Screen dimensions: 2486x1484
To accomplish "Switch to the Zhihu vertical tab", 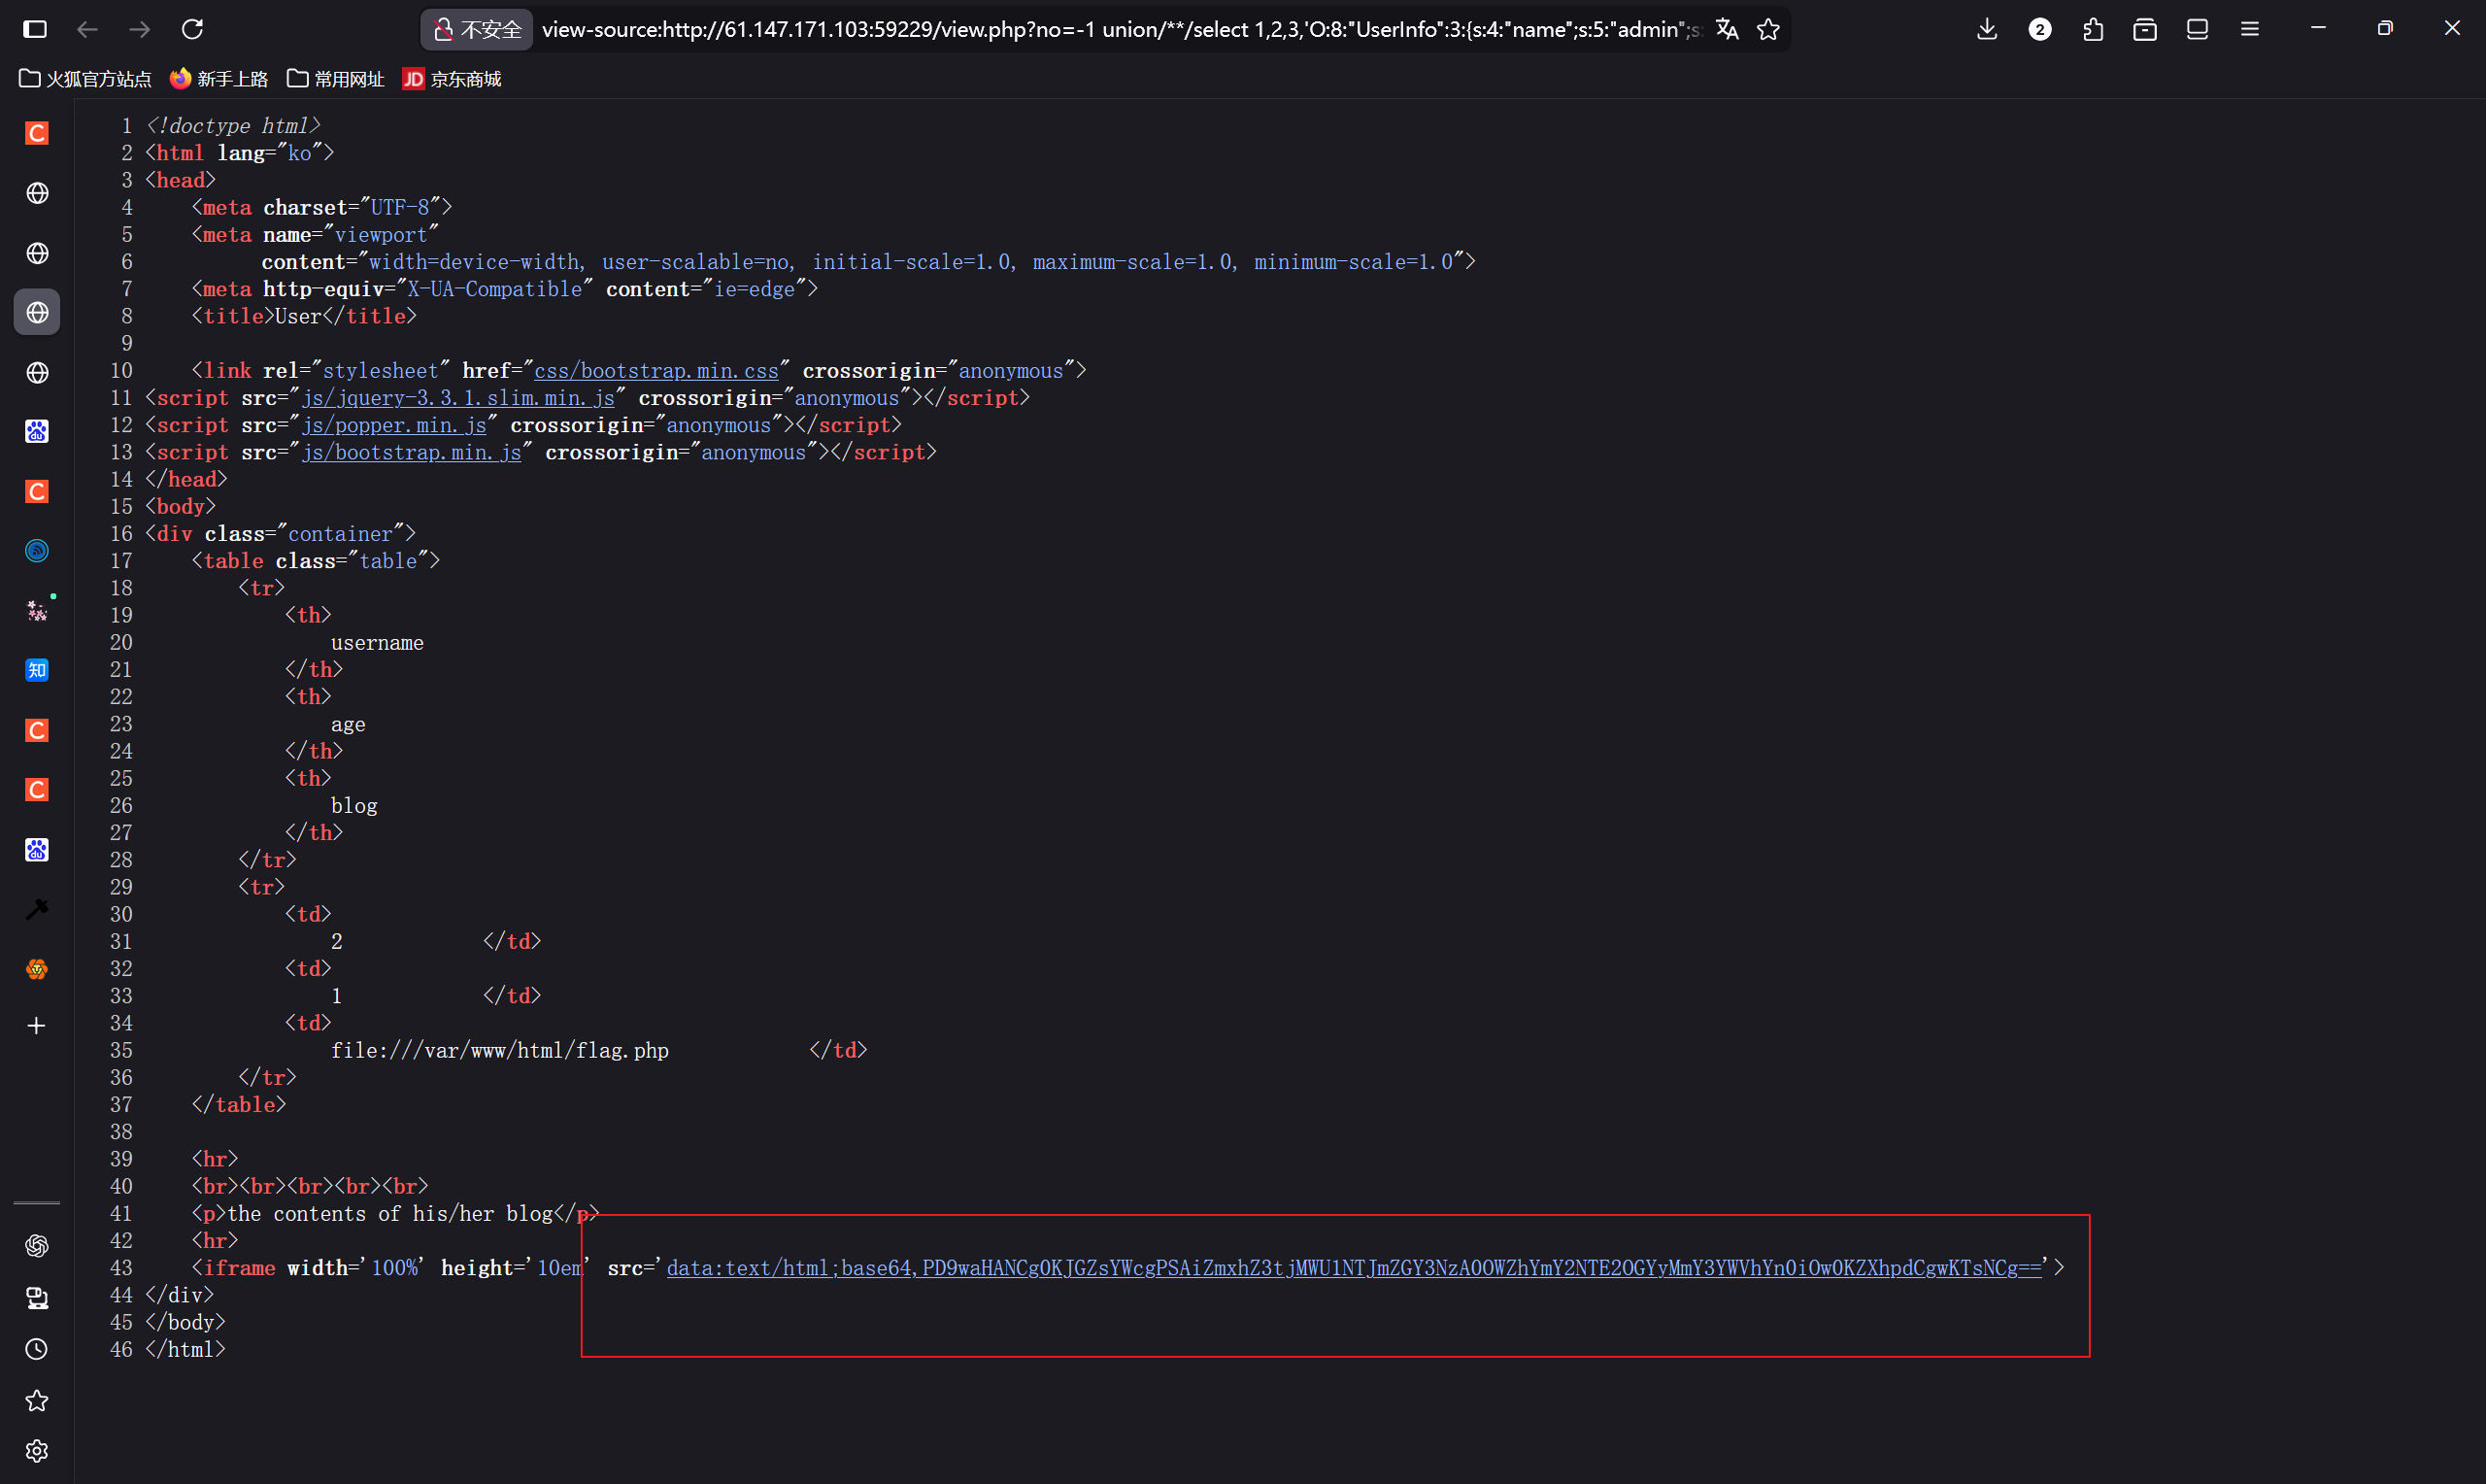I will 37,670.
